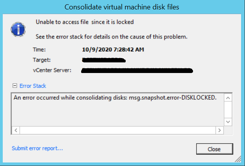Viewport: 245px width, 166px height.
Task: Click the Unable to access file message
Action: [85, 22]
